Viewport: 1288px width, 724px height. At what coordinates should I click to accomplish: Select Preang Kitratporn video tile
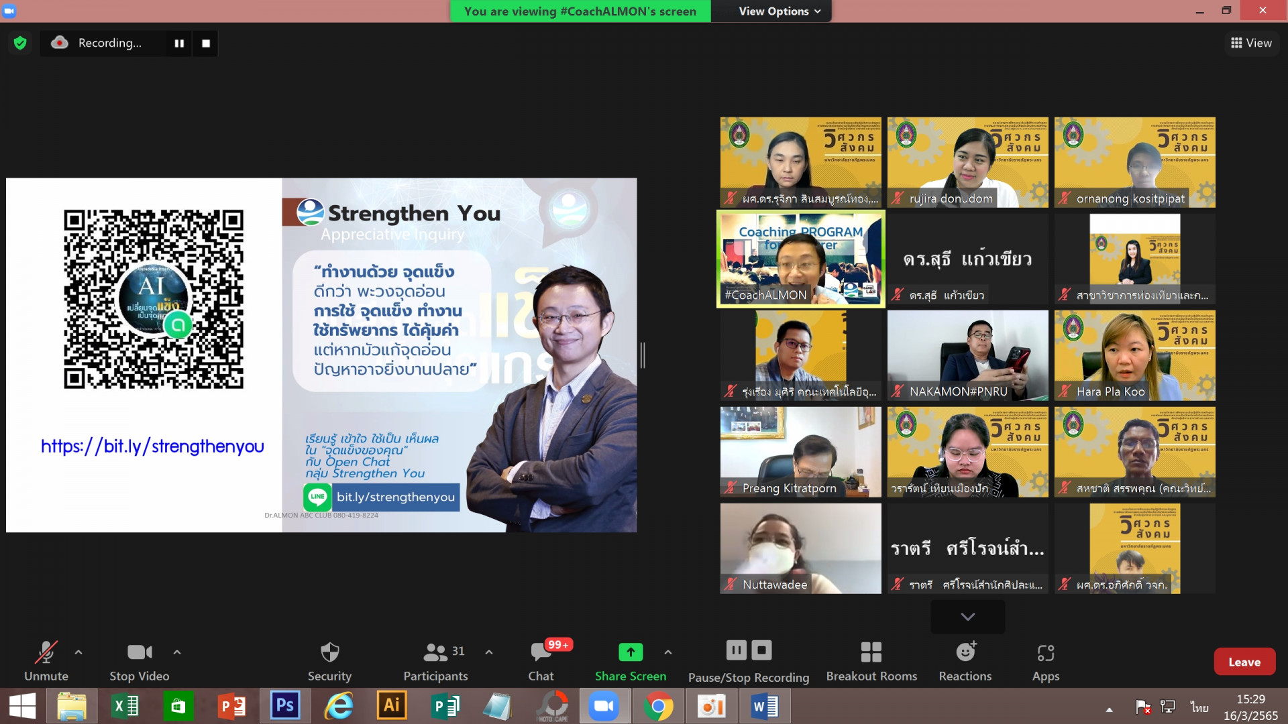pyautogui.click(x=801, y=452)
